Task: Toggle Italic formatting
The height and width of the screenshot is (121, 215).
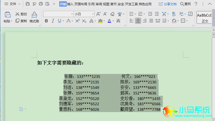Action: click(x=53, y=21)
